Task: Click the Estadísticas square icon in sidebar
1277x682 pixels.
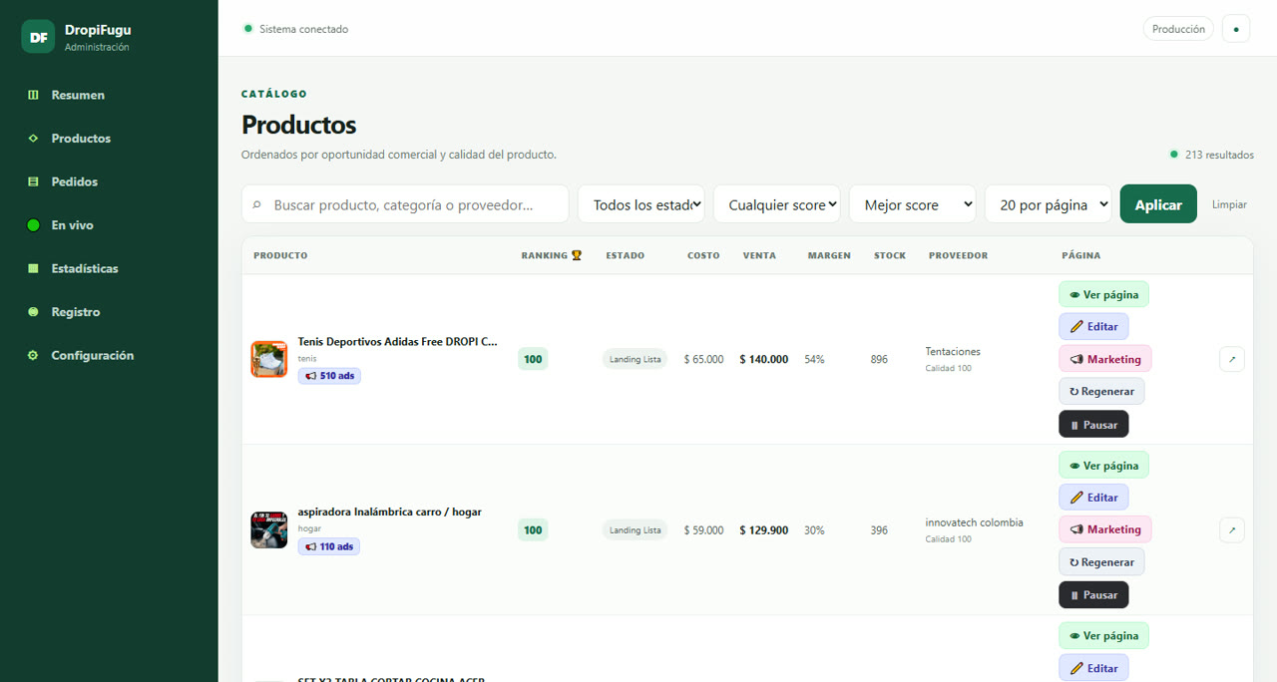Action: pos(33,268)
